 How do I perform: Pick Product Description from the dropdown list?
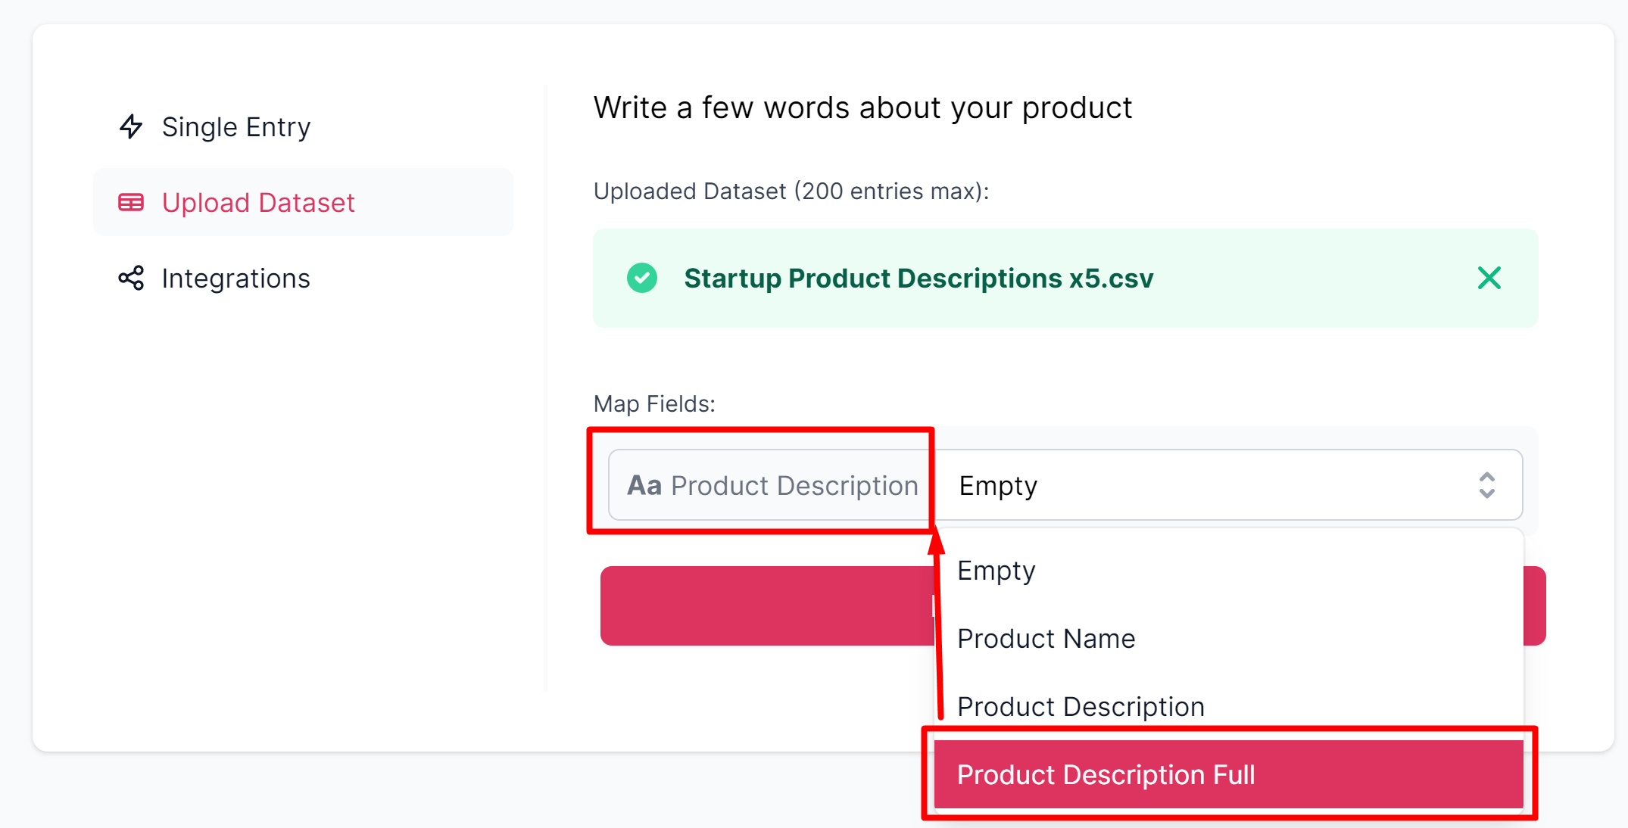(1081, 707)
